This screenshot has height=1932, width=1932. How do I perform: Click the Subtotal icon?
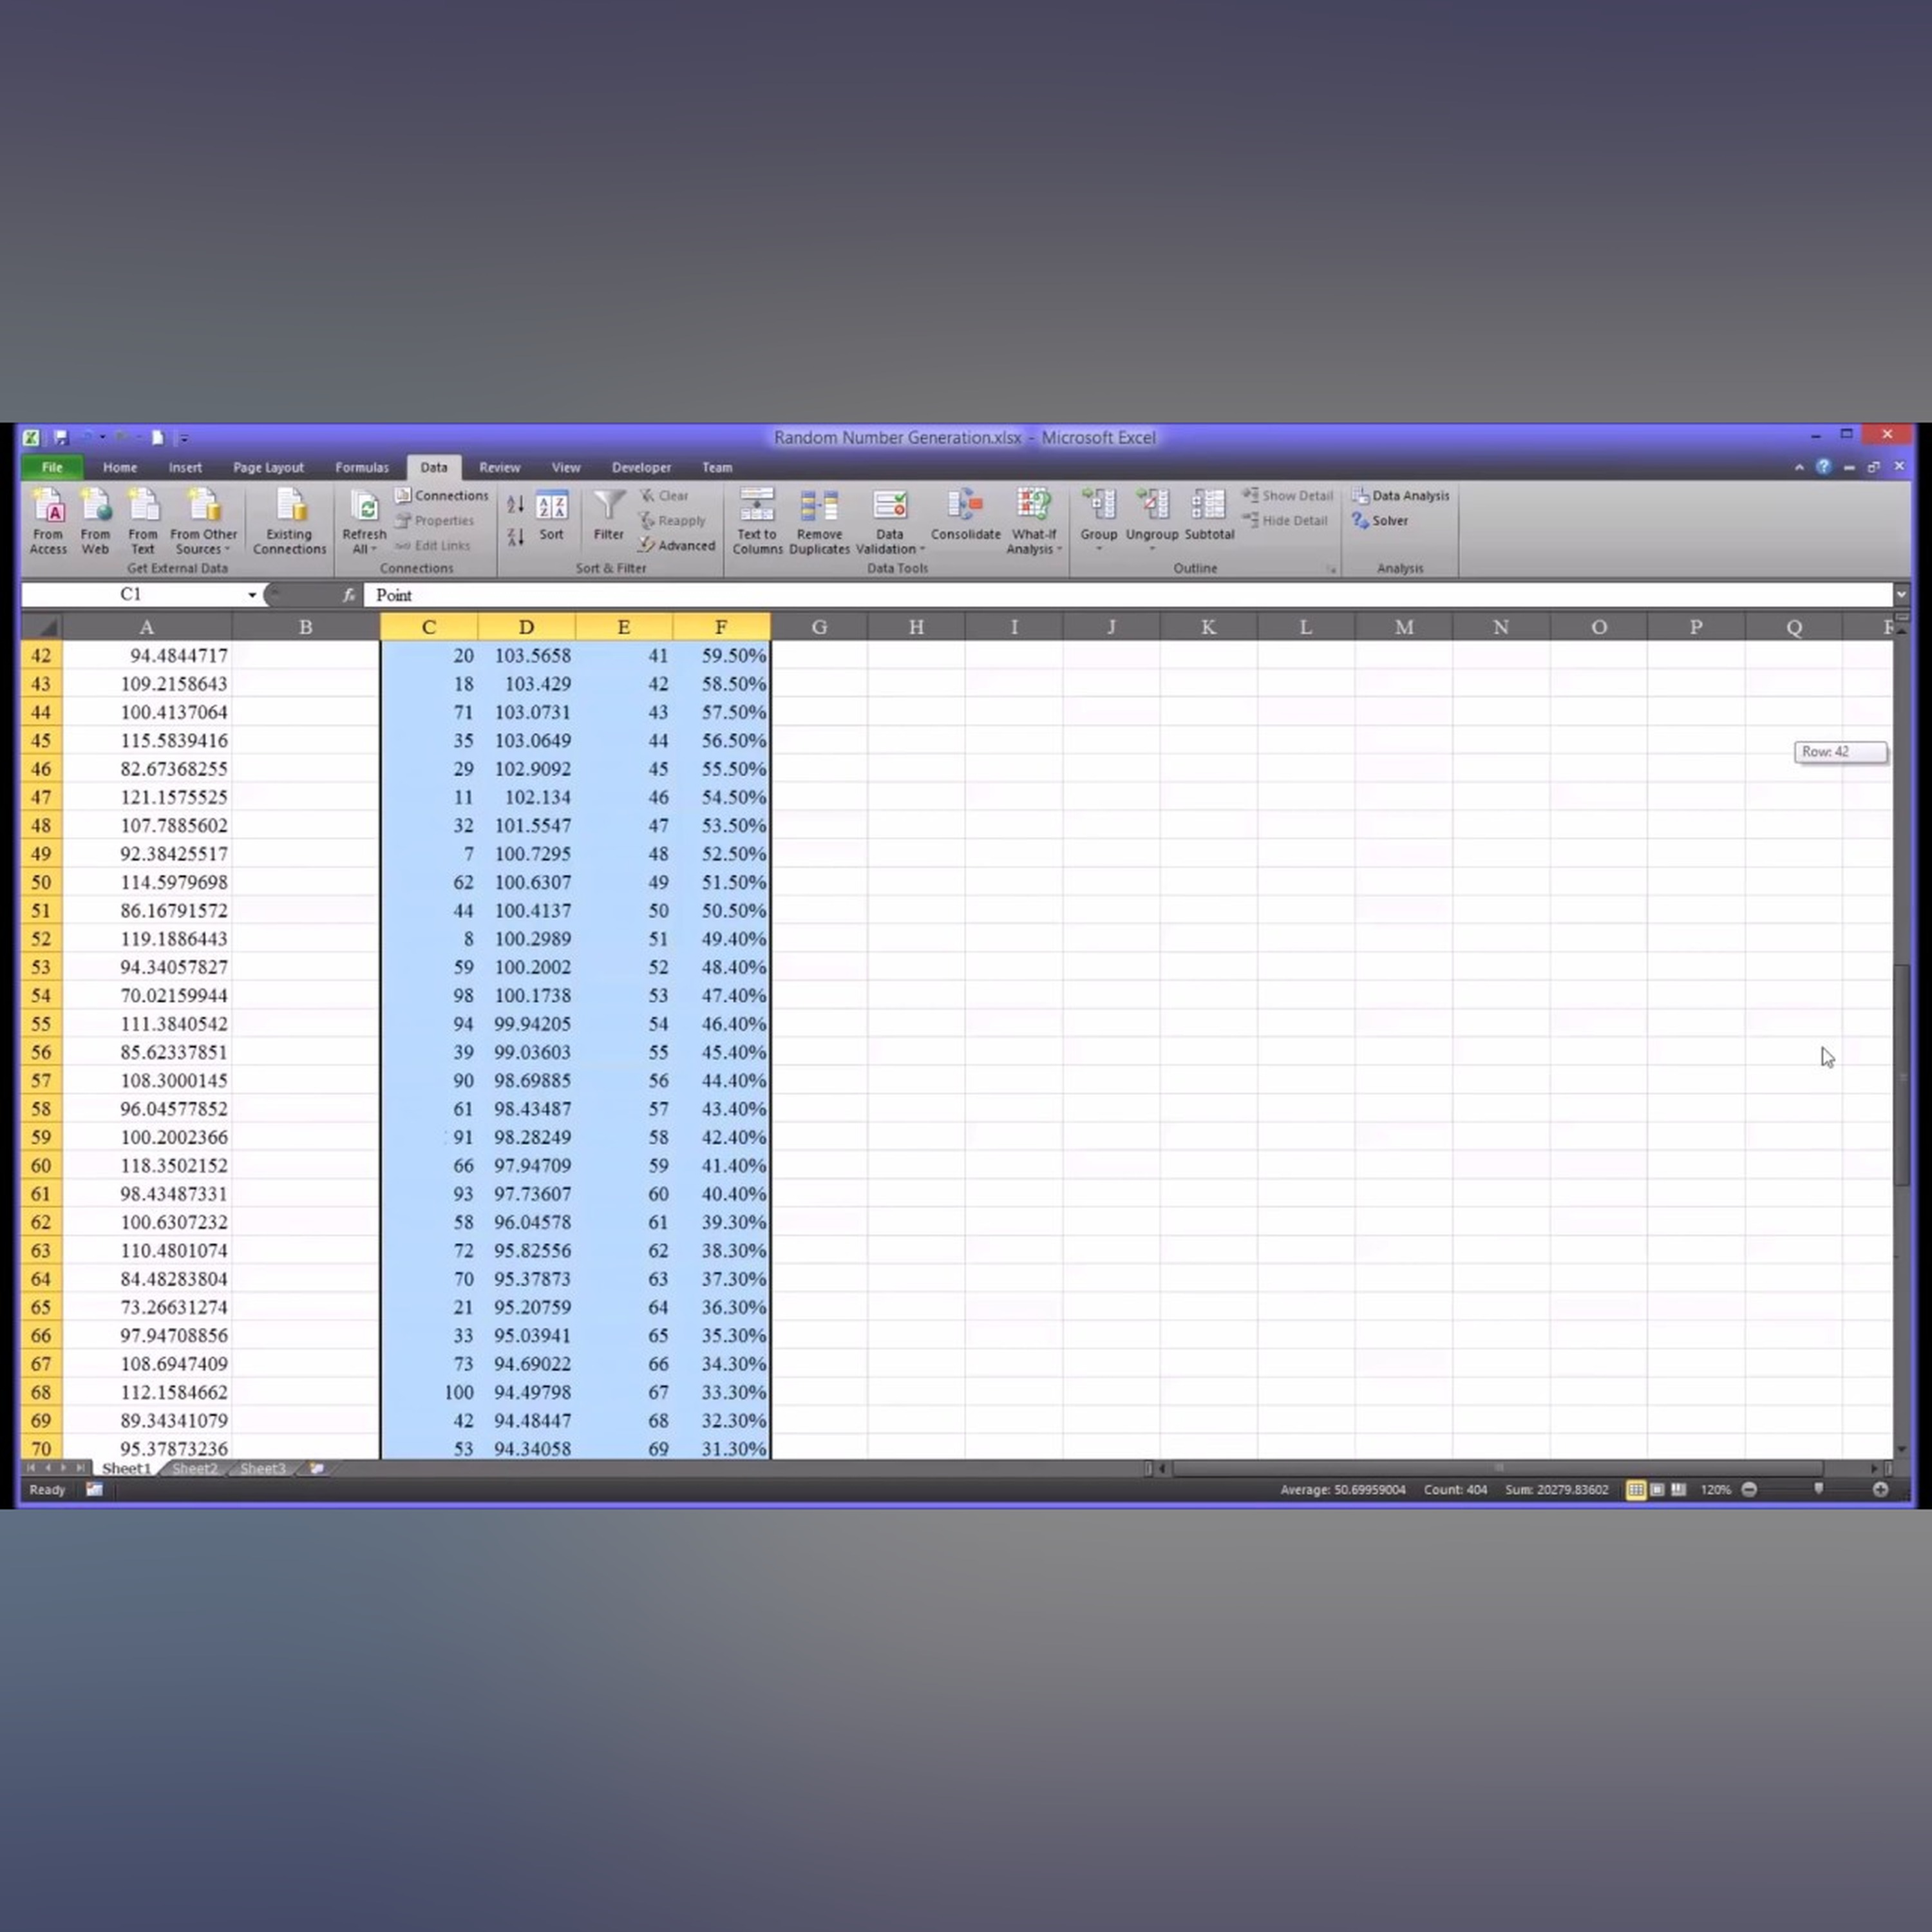[x=1209, y=516]
